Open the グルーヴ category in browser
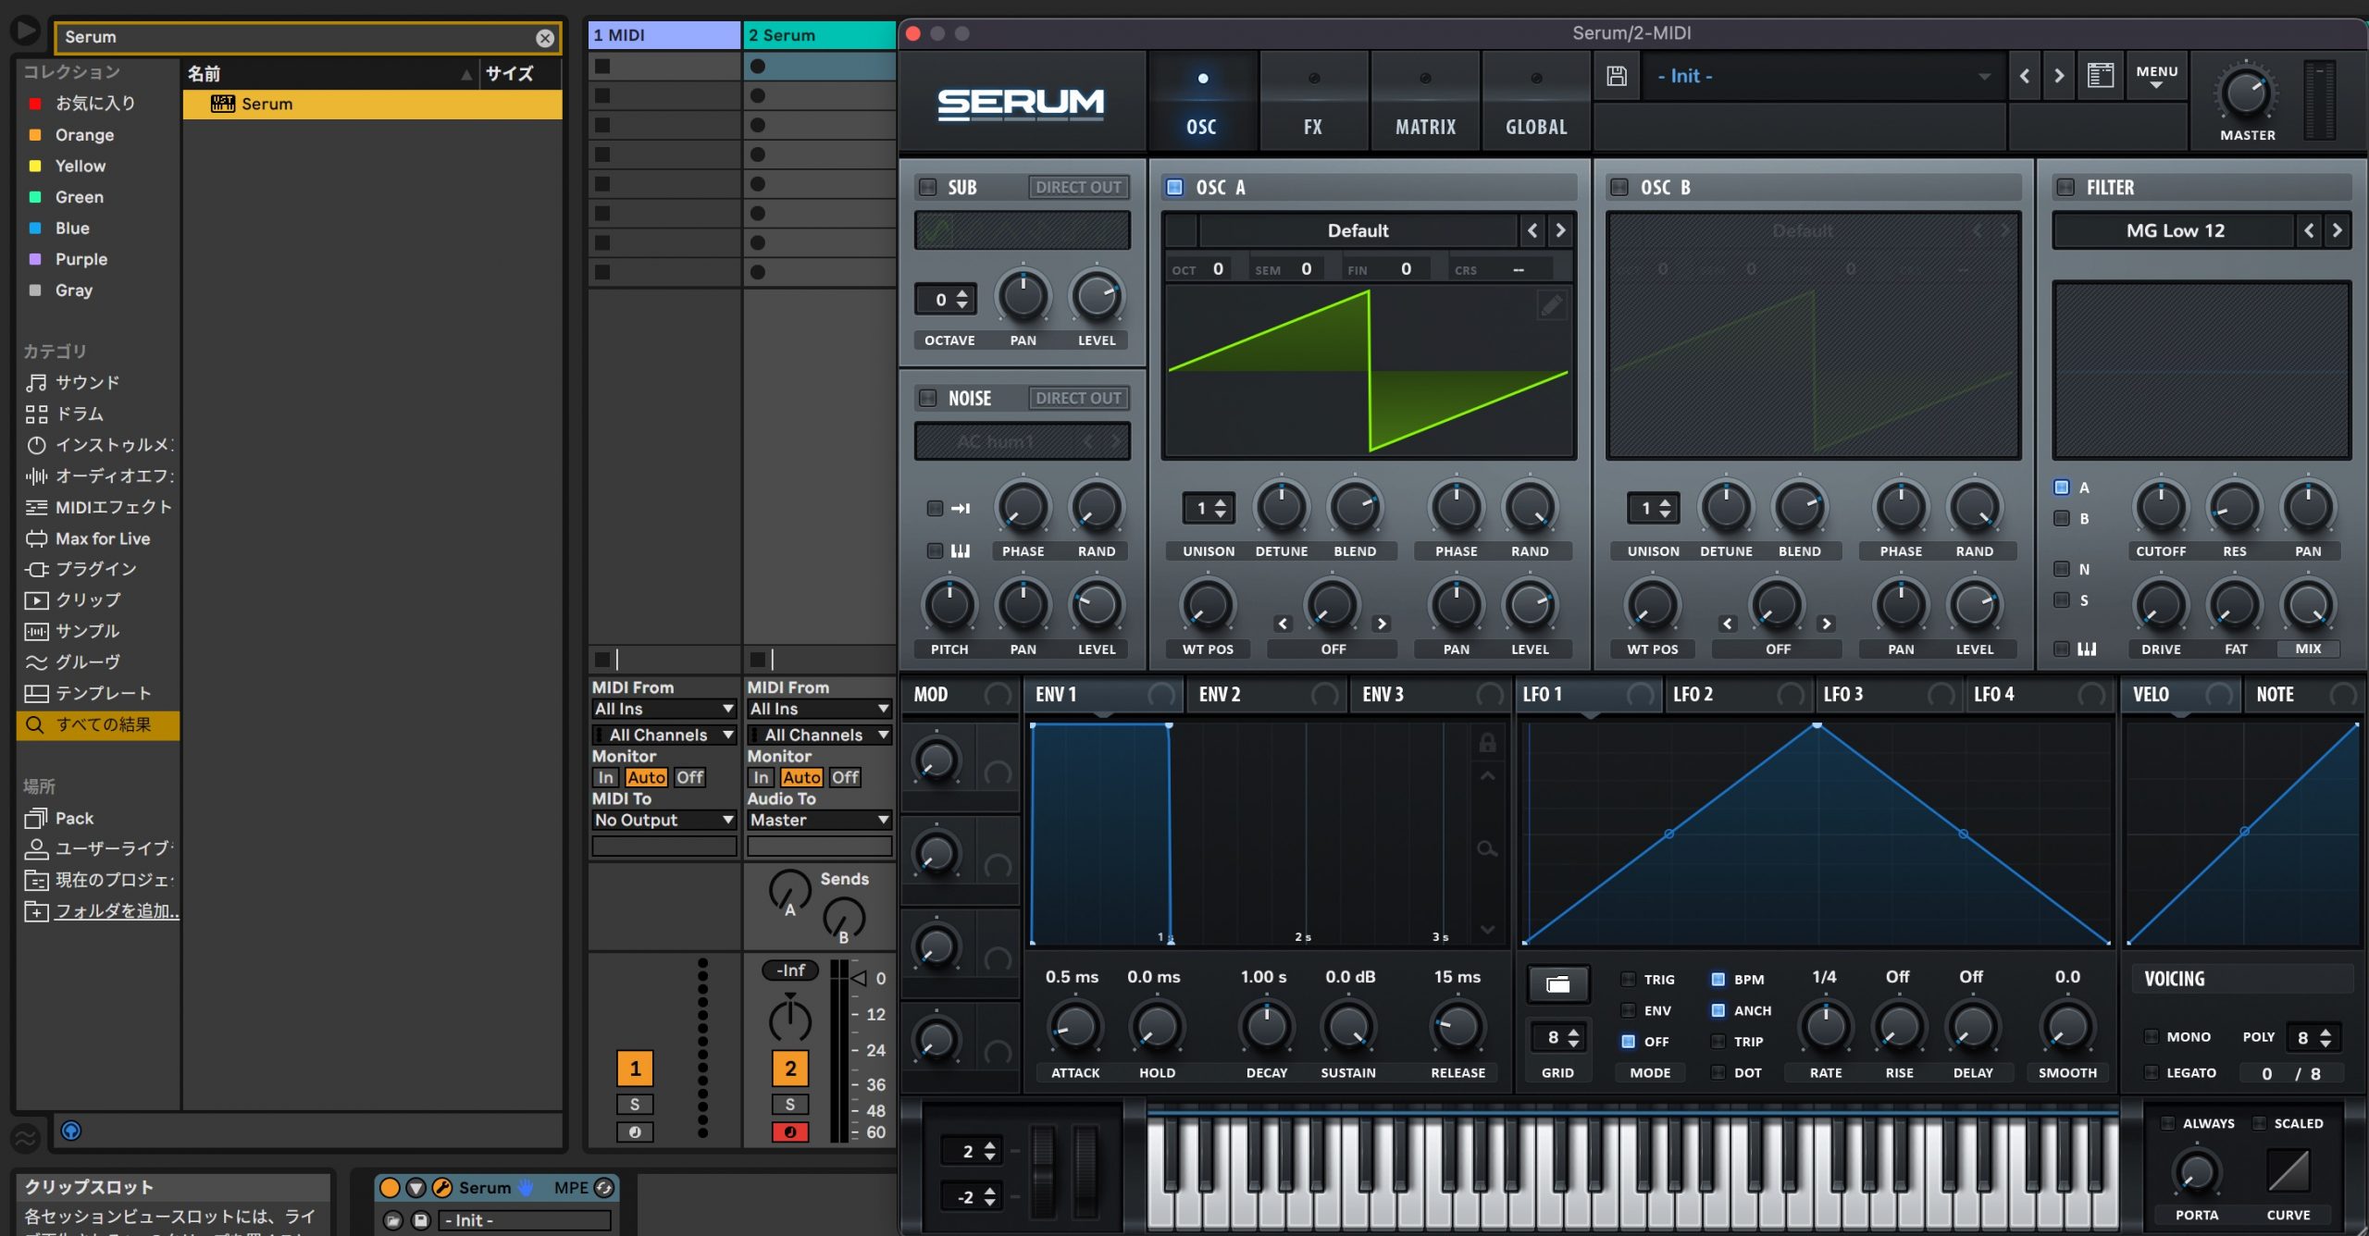Viewport: 2369px width, 1236px height. coord(74,662)
